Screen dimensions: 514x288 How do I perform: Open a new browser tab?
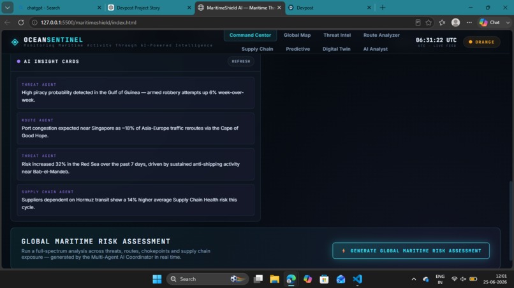(383, 8)
